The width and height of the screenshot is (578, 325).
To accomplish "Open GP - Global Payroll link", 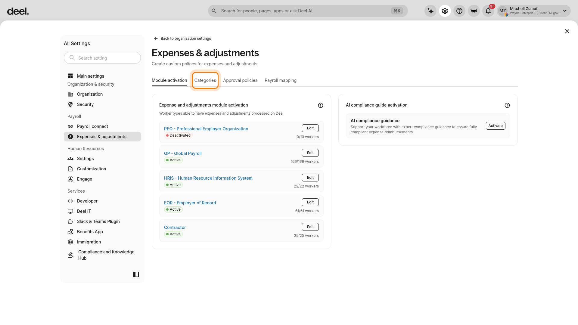I will (x=183, y=153).
